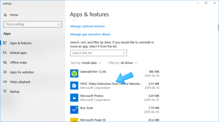This screenshot has height=122, width=219.
Task: Click the 2019-06-05 install date
Action: pos(152,112)
